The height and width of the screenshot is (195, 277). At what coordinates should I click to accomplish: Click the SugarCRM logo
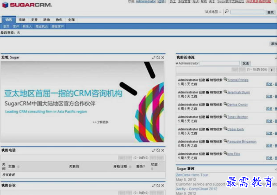coord(27,5)
